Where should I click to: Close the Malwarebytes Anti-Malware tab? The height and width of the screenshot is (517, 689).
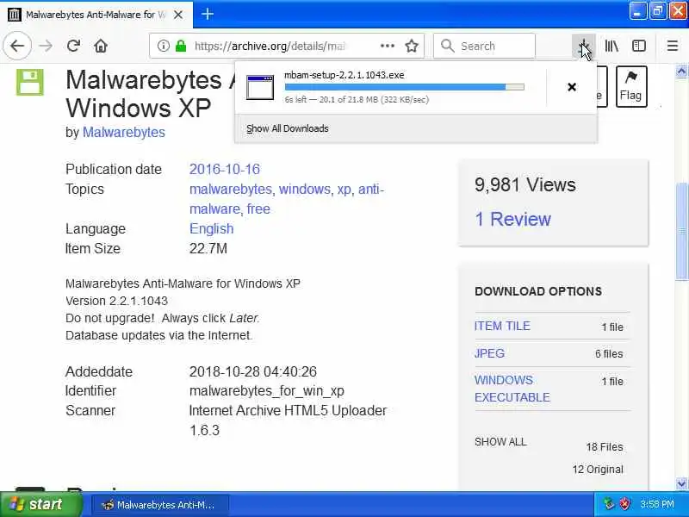(178, 15)
